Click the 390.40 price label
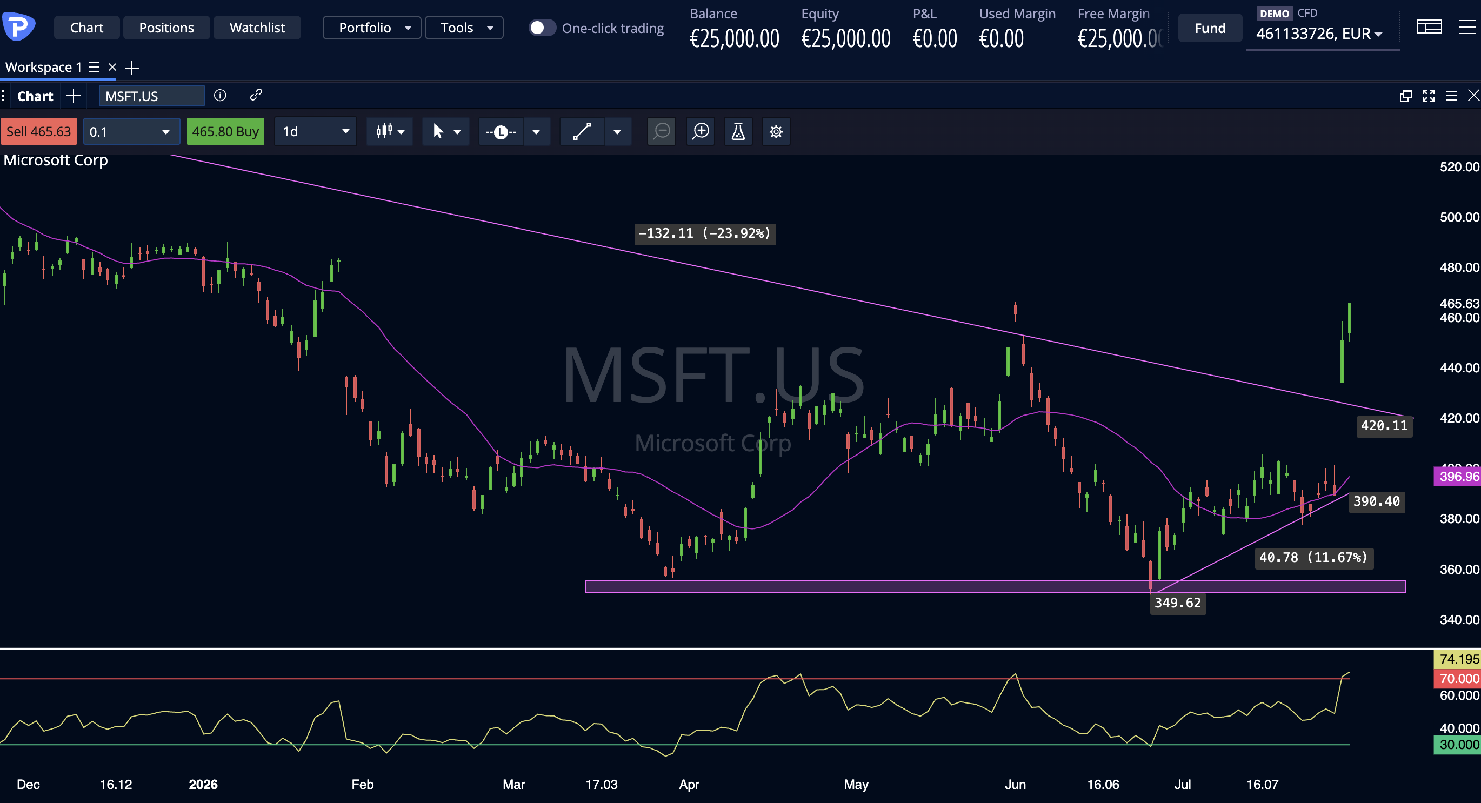Screen dimensions: 1481x803 tap(1376, 502)
